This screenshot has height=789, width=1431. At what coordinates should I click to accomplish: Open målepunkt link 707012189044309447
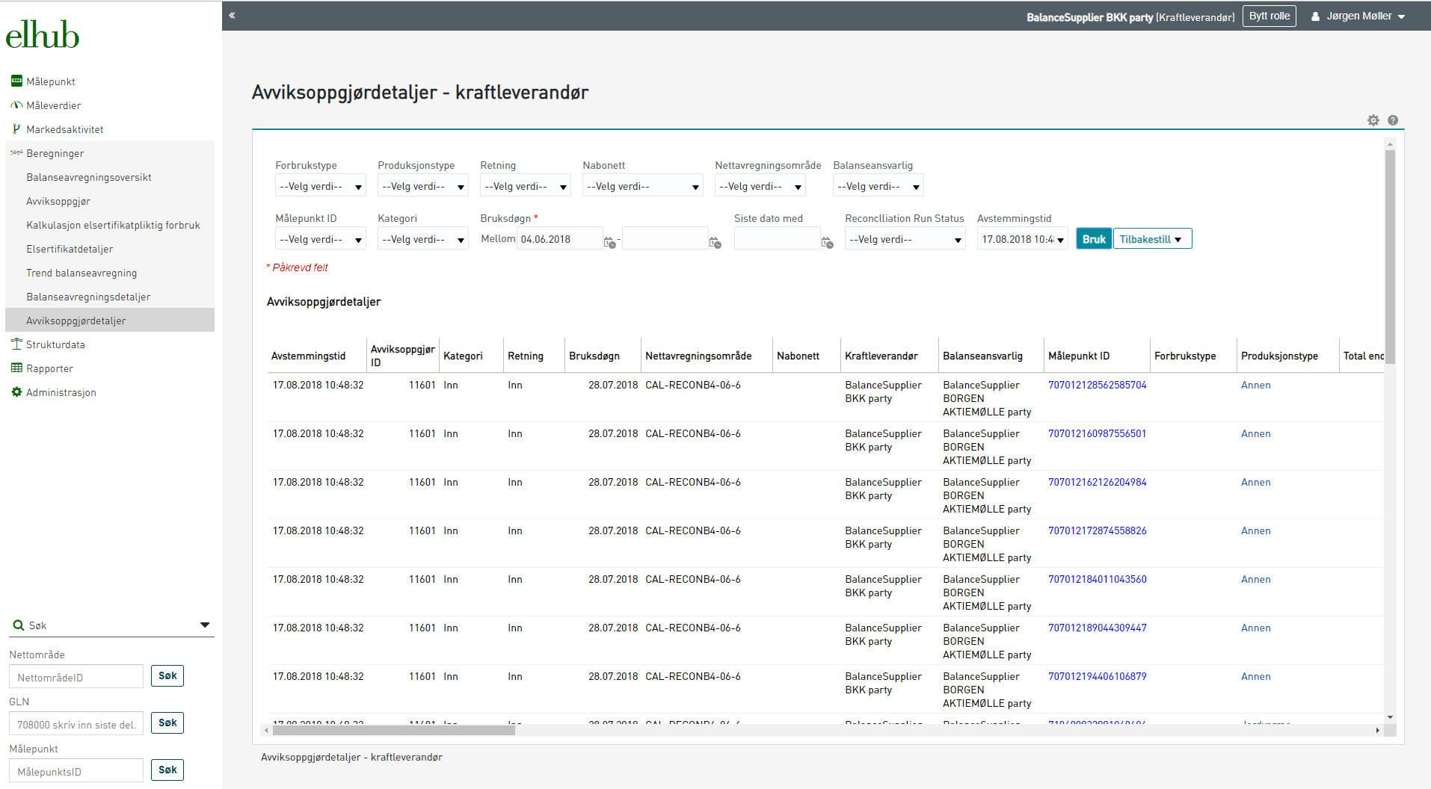(1097, 628)
